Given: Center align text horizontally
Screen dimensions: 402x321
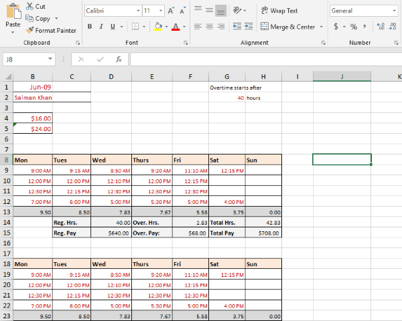Looking at the screenshot, I should (x=209, y=27).
